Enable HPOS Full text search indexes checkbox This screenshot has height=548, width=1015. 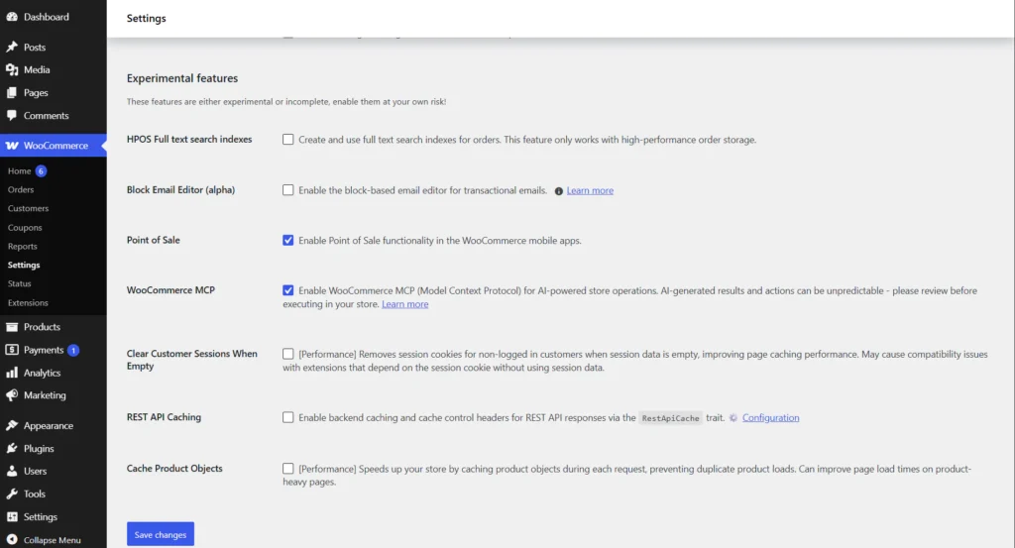click(x=288, y=139)
